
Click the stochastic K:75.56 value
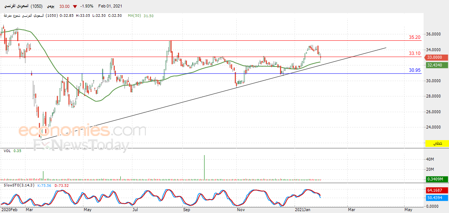pyautogui.click(x=44, y=185)
